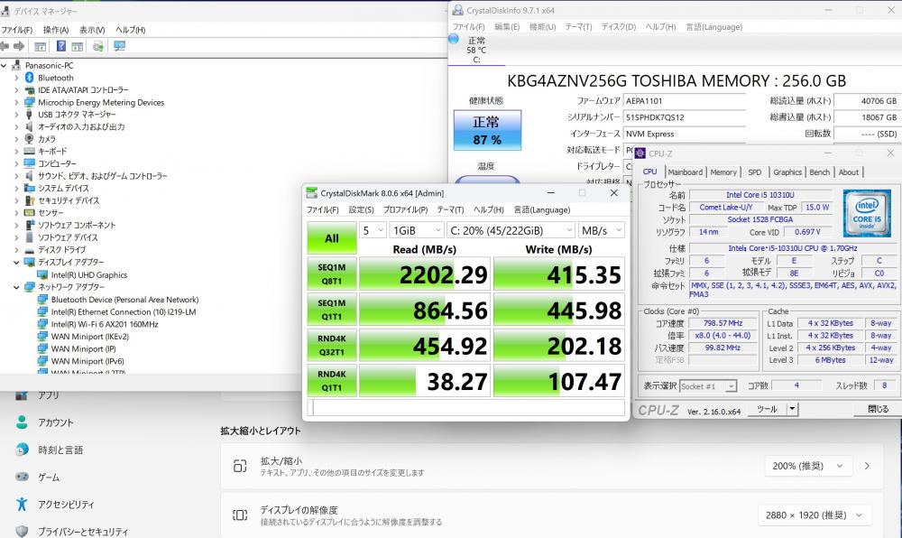Open CrystalDiskMark プロファイル(P) menu
902x538 pixels.
click(x=406, y=210)
